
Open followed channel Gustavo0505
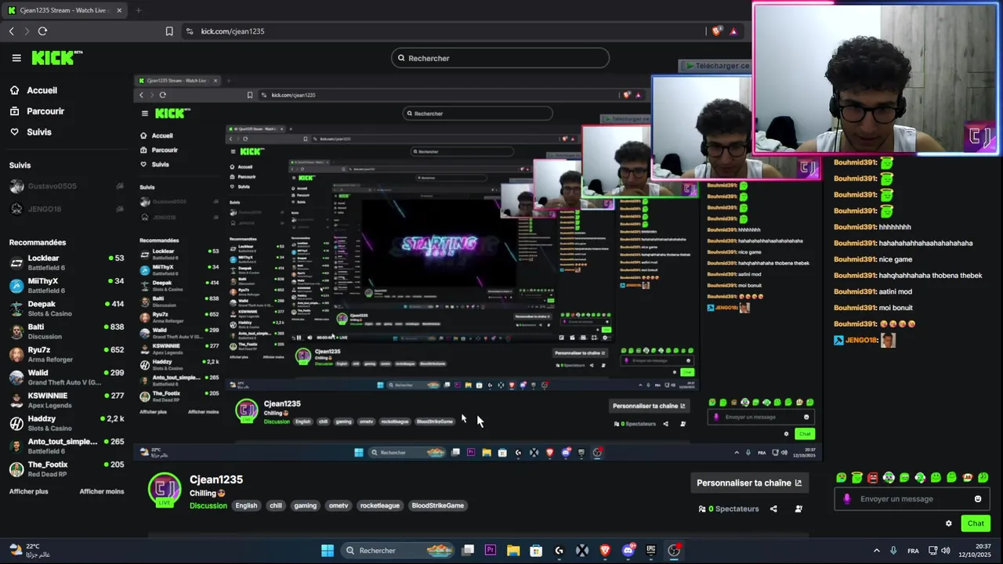click(x=67, y=186)
